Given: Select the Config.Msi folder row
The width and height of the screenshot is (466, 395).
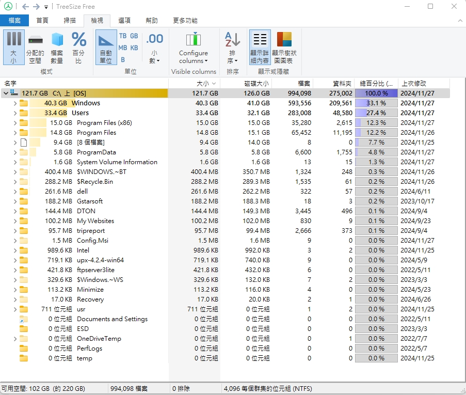Looking at the screenshot, I should click(x=225, y=241).
